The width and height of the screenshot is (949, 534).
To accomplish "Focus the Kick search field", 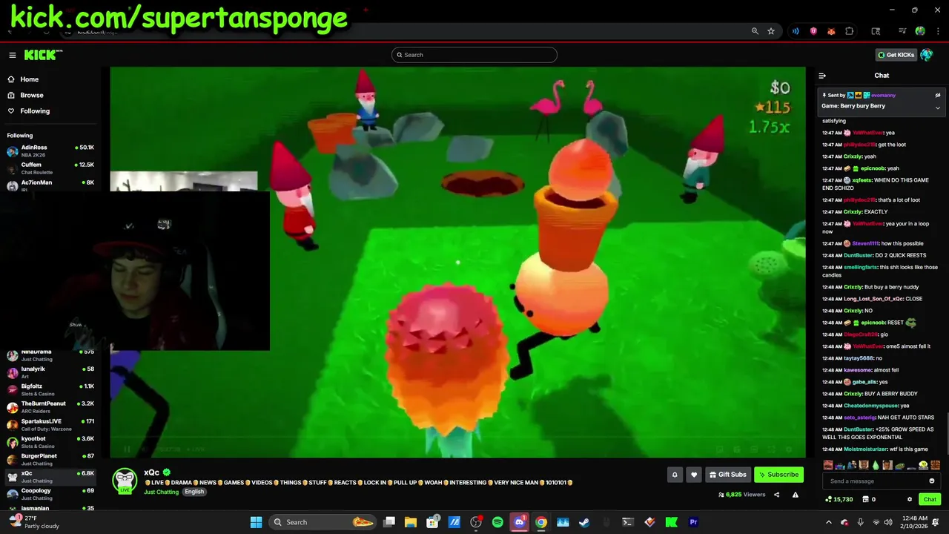I will pos(474,55).
